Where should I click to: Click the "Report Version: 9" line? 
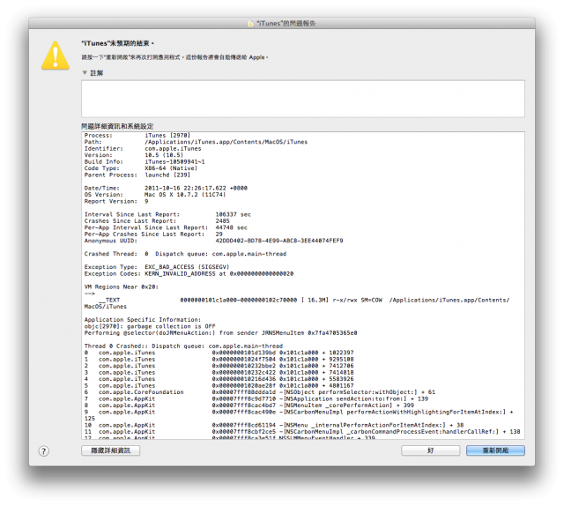(116, 201)
